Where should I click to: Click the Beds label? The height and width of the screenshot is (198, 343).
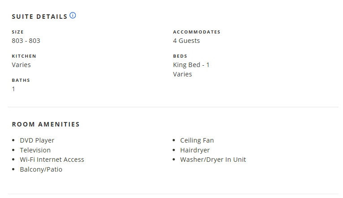tap(180, 56)
